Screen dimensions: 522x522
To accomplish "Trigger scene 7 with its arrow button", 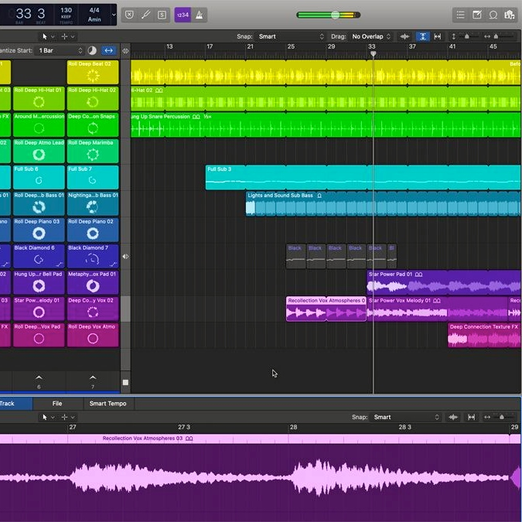I will [x=93, y=378].
